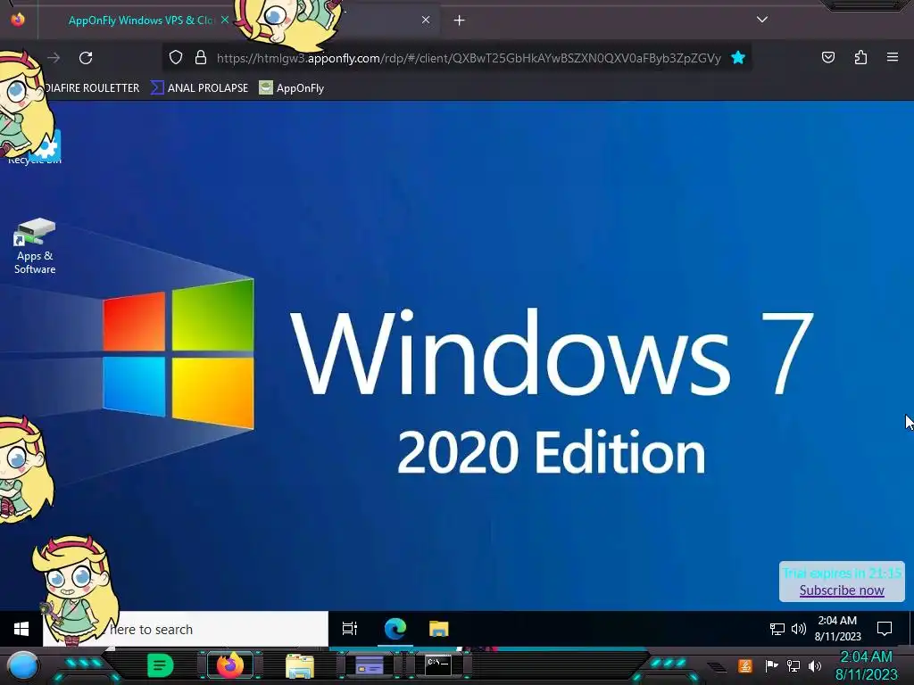Viewport: 914px width, 685px height.
Task: Launch Microsoft Edge from remote taskbar
Action: (395, 629)
